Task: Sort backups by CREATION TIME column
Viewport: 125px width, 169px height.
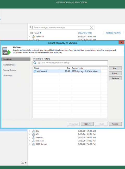Action: click(85, 33)
